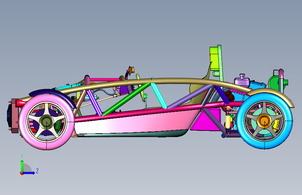Select the lavender diagonal tube near the seat
This screenshot has height=195, width=302.
pos(190,96)
